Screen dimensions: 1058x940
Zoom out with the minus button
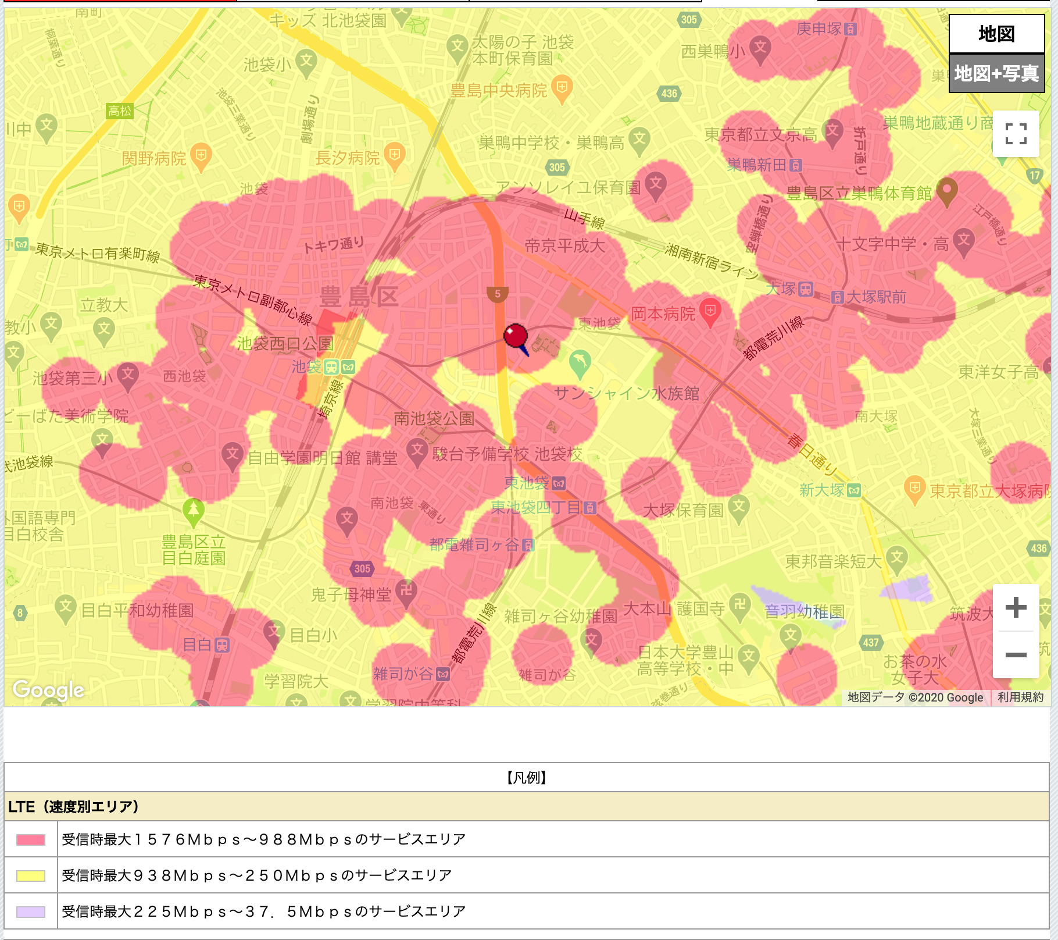(x=1016, y=655)
